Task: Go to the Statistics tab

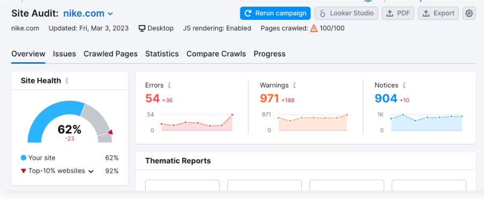Action: (x=162, y=53)
